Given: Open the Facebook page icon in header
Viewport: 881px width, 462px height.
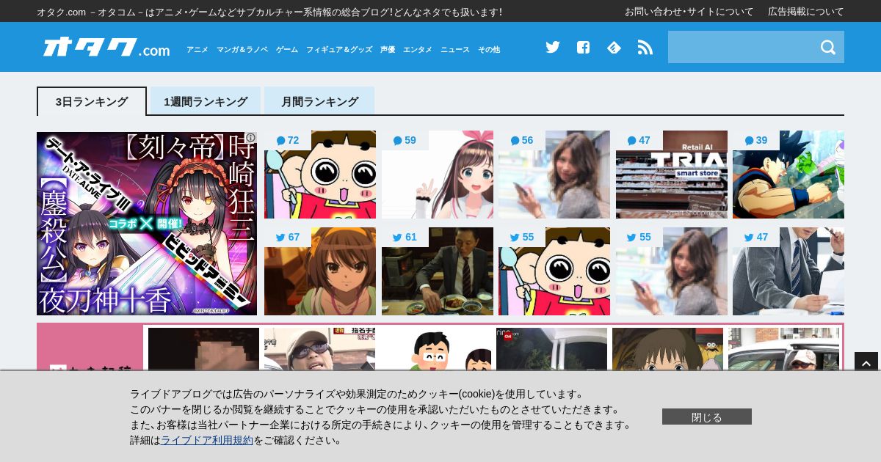Looking at the screenshot, I should [583, 47].
